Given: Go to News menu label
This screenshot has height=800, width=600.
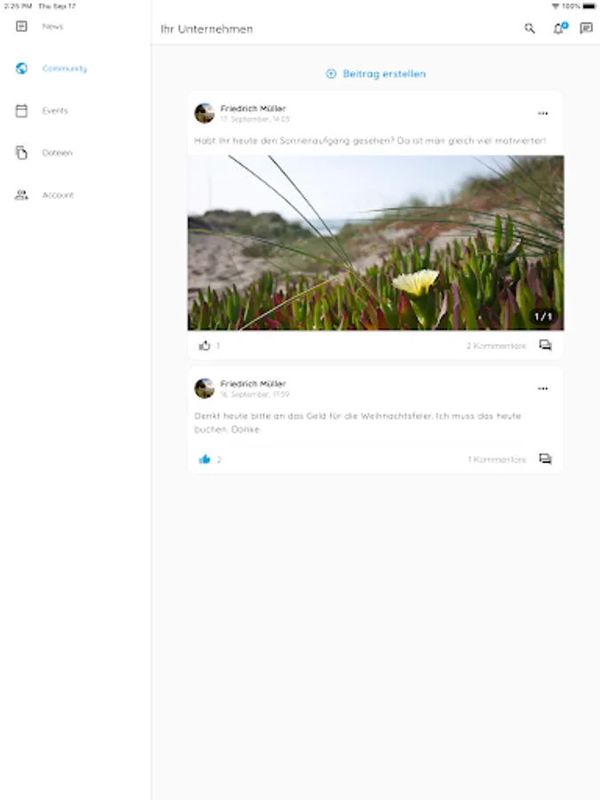Looking at the screenshot, I should pos(52,27).
